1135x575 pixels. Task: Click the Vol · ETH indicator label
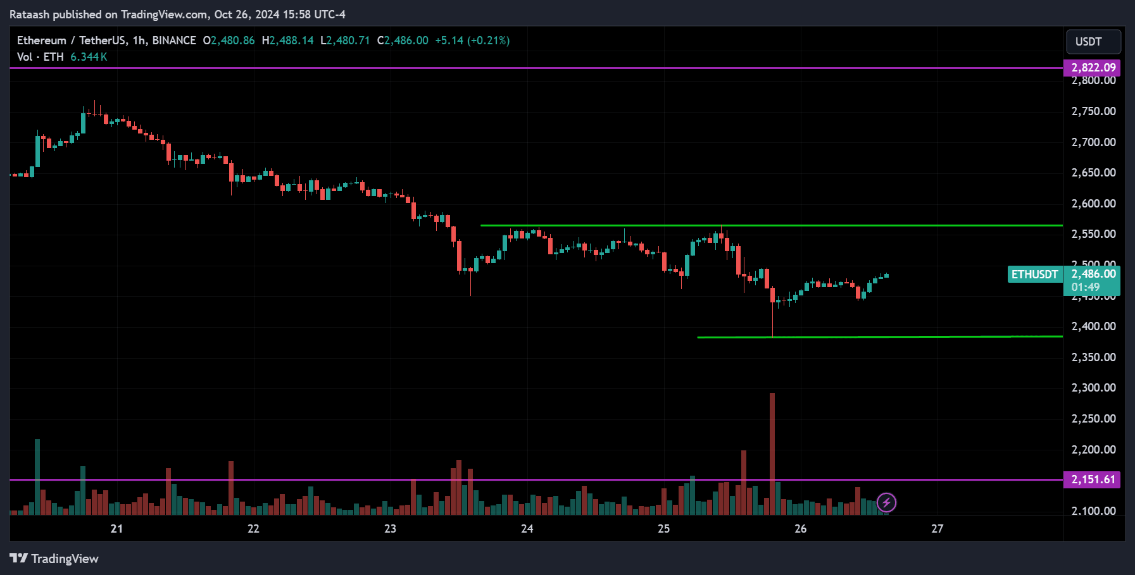[x=41, y=57]
